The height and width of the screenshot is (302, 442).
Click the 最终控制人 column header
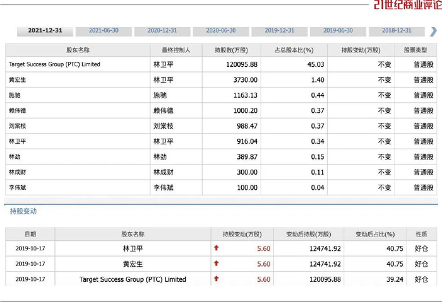(176, 50)
